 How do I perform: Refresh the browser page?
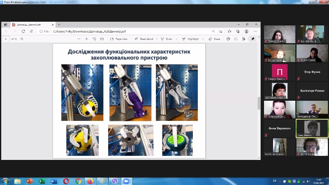click(x=23, y=31)
